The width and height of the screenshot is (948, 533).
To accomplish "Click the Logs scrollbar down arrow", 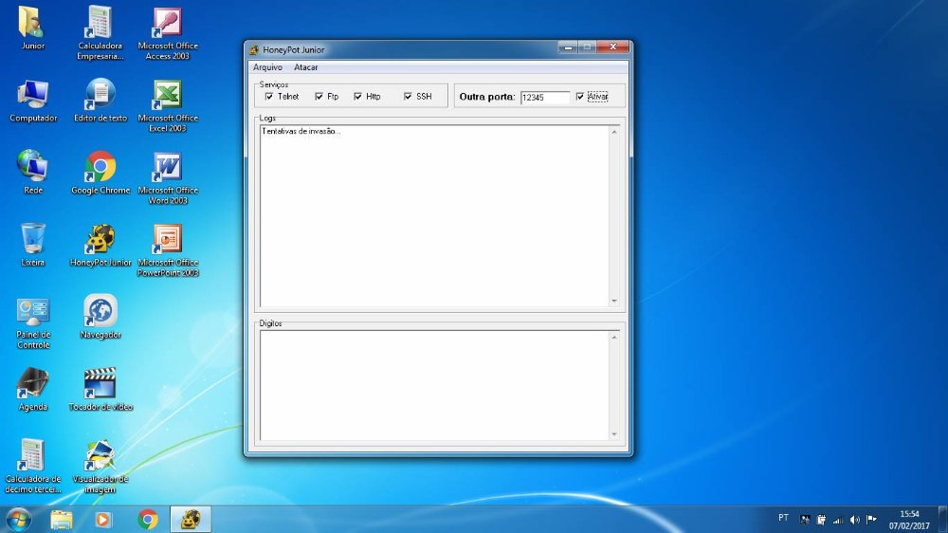I will (x=613, y=301).
